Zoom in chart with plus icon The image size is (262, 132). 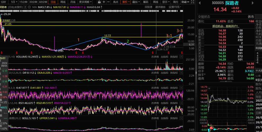point(104,2)
